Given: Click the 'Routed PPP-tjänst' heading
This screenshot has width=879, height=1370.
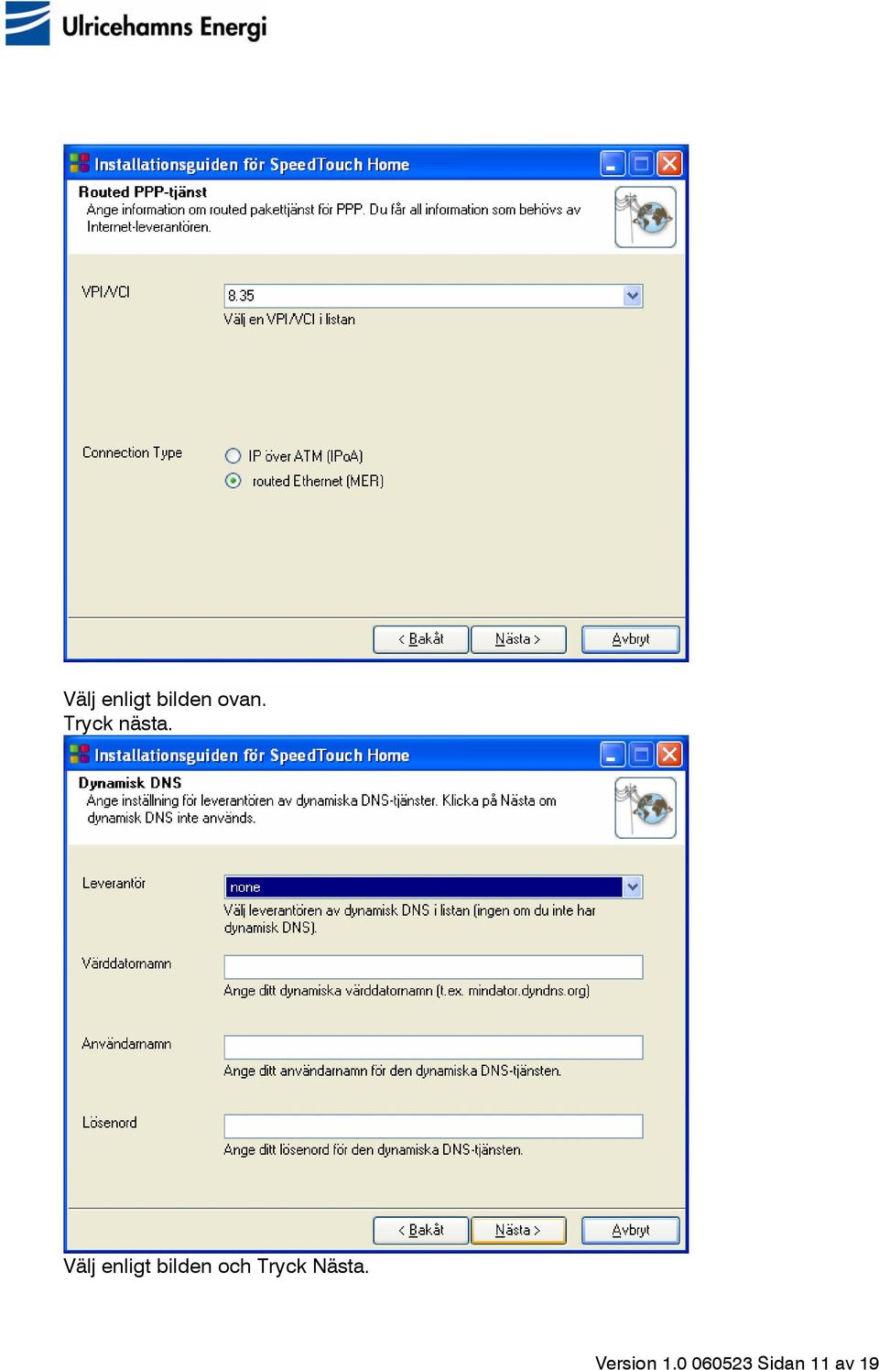Looking at the screenshot, I should pyautogui.click(x=143, y=192).
